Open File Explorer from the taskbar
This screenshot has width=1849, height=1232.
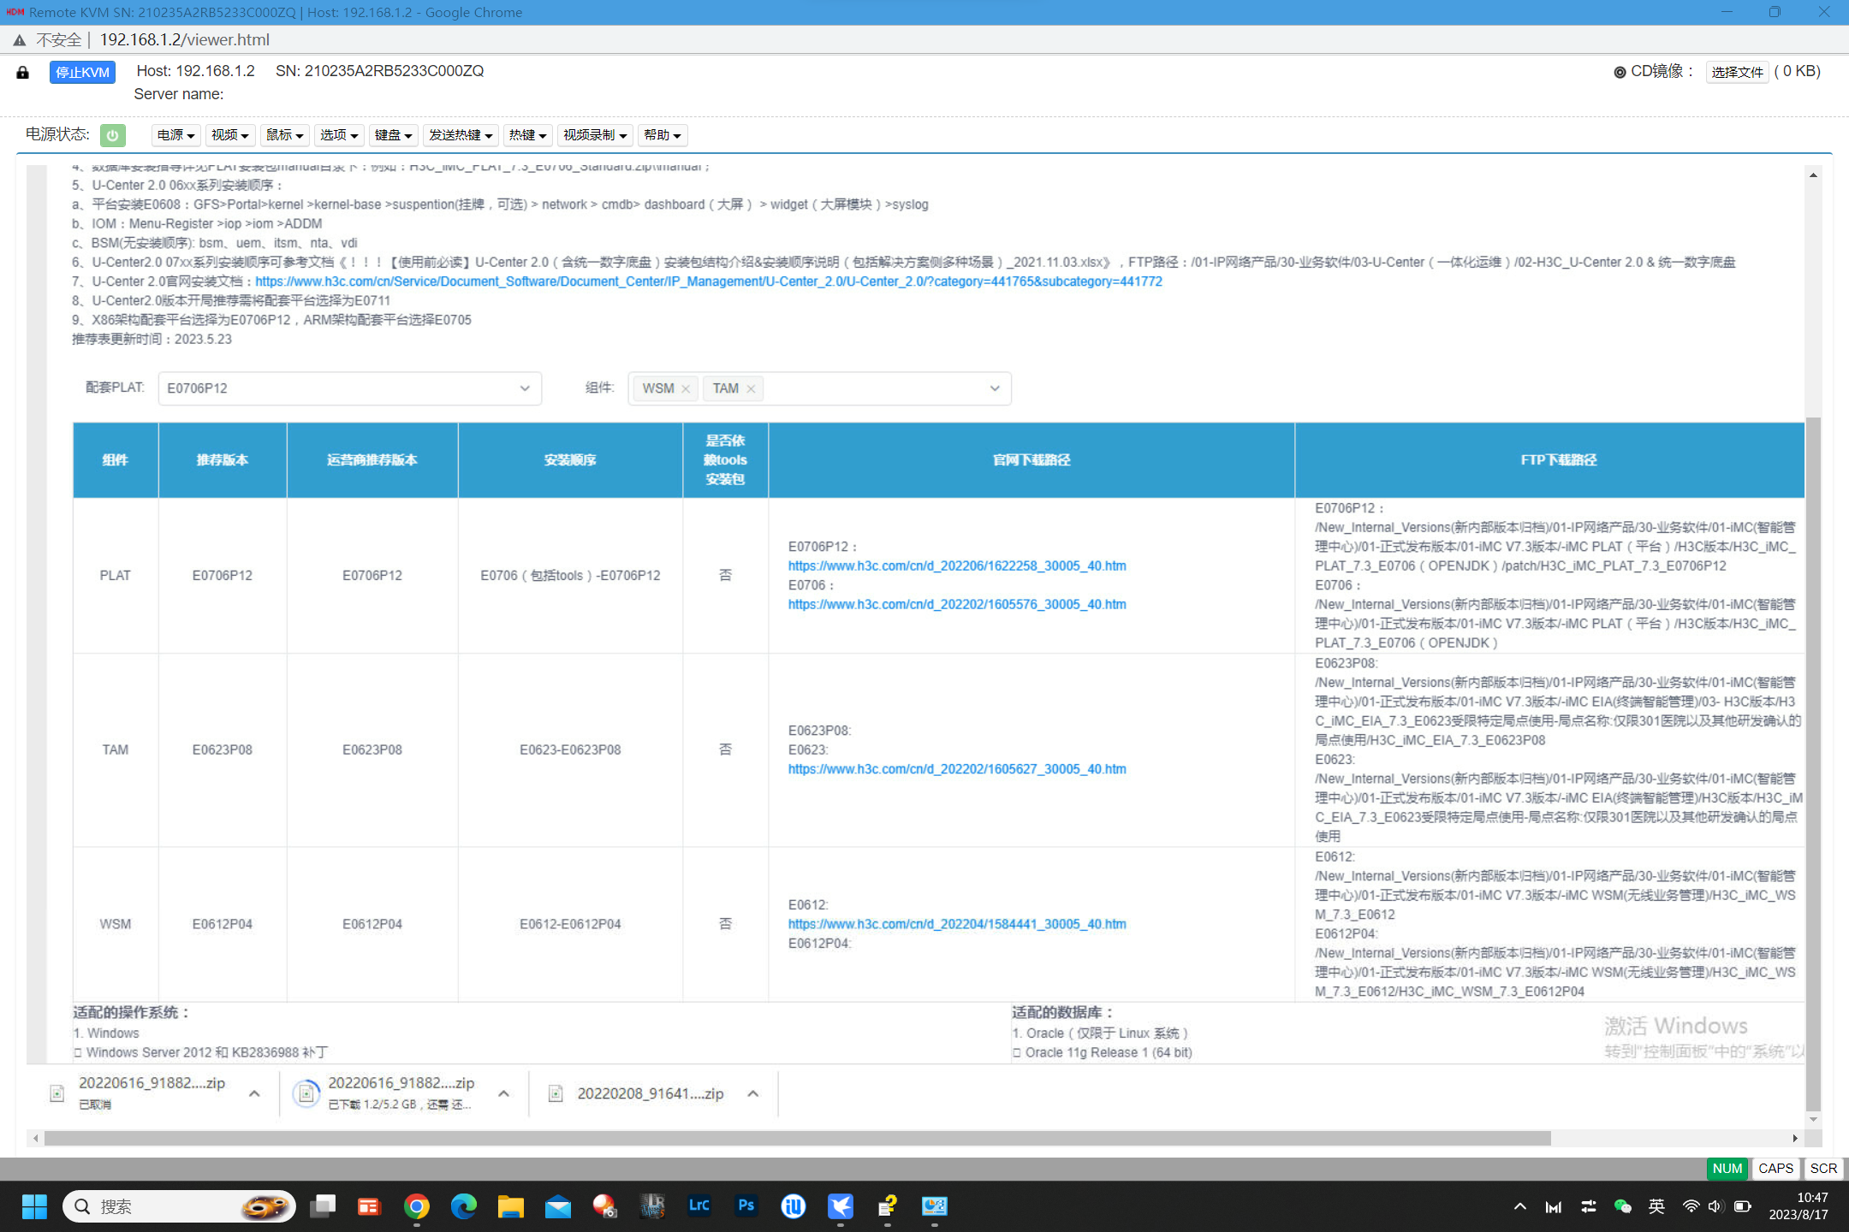510,1206
